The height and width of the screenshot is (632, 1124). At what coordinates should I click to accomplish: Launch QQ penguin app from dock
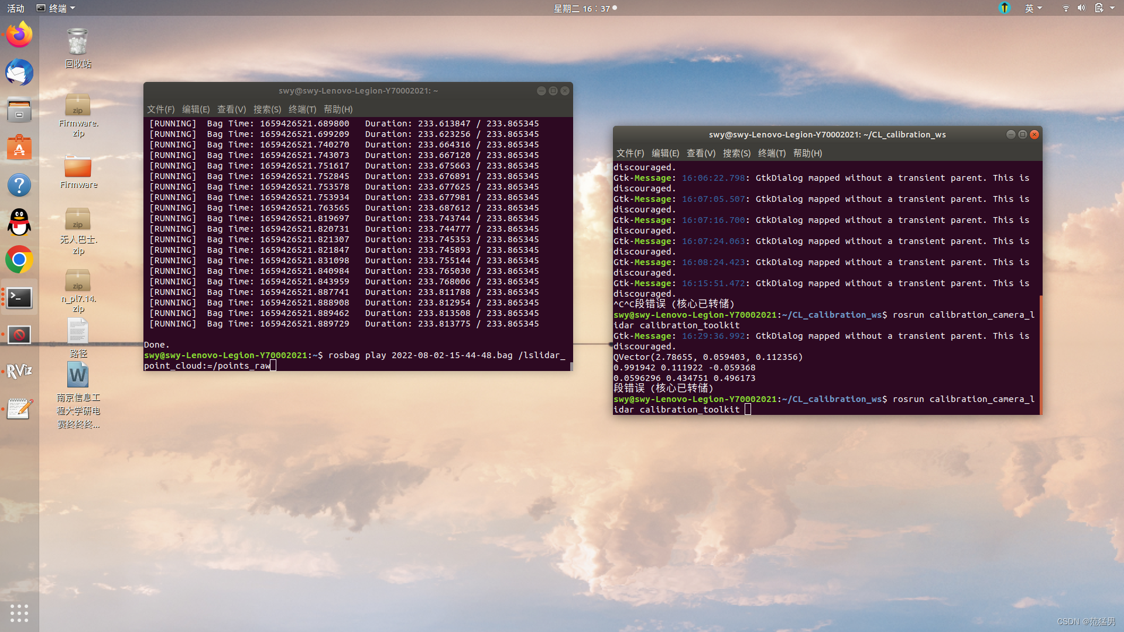[19, 222]
